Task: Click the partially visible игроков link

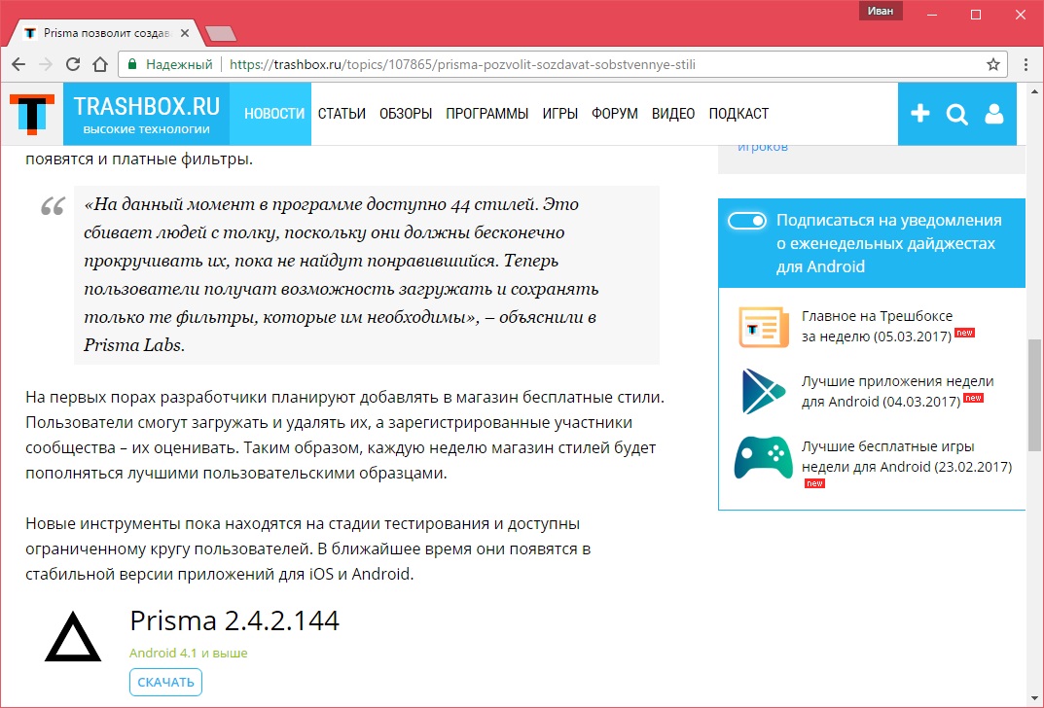Action: [x=763, y=148]
